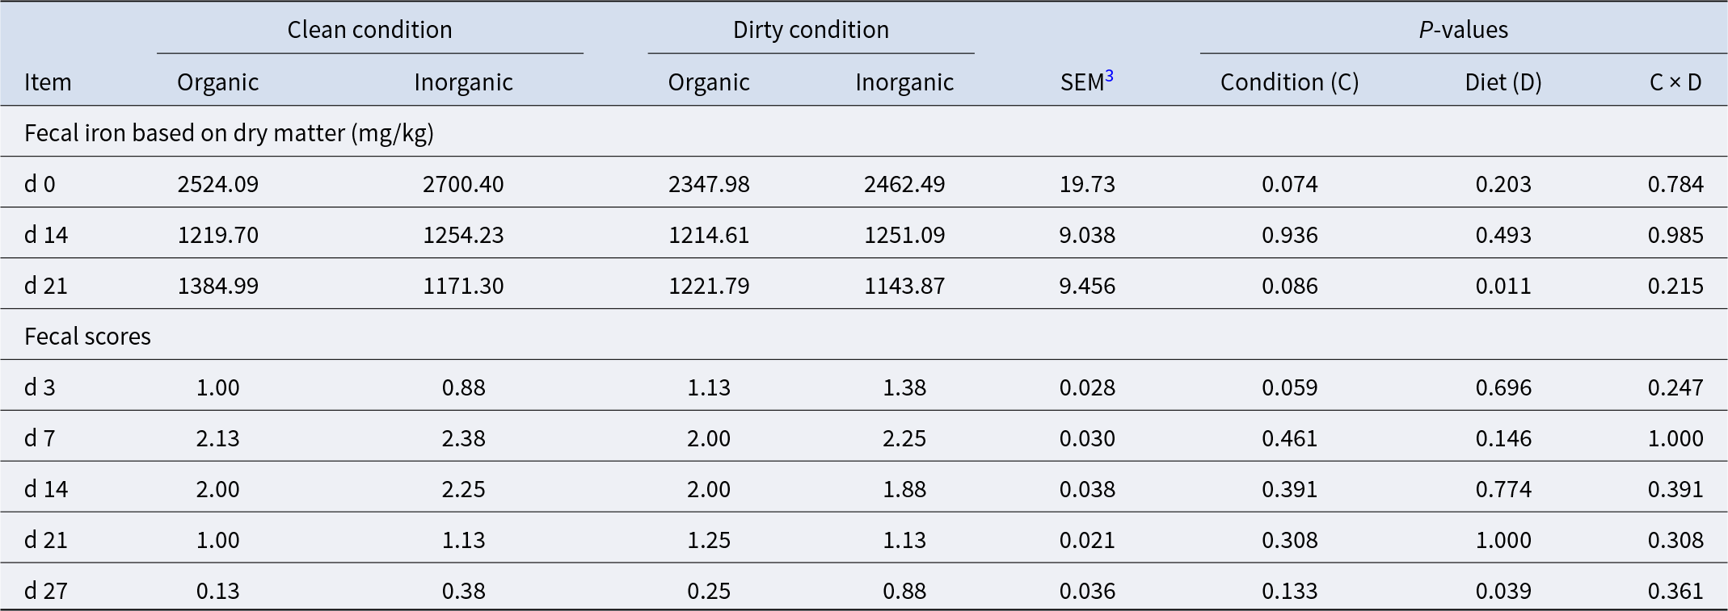This screenshot has width=1728, height=611.
Task: Click the Fecal iron based on dry matter row
Action: [864, 132]
